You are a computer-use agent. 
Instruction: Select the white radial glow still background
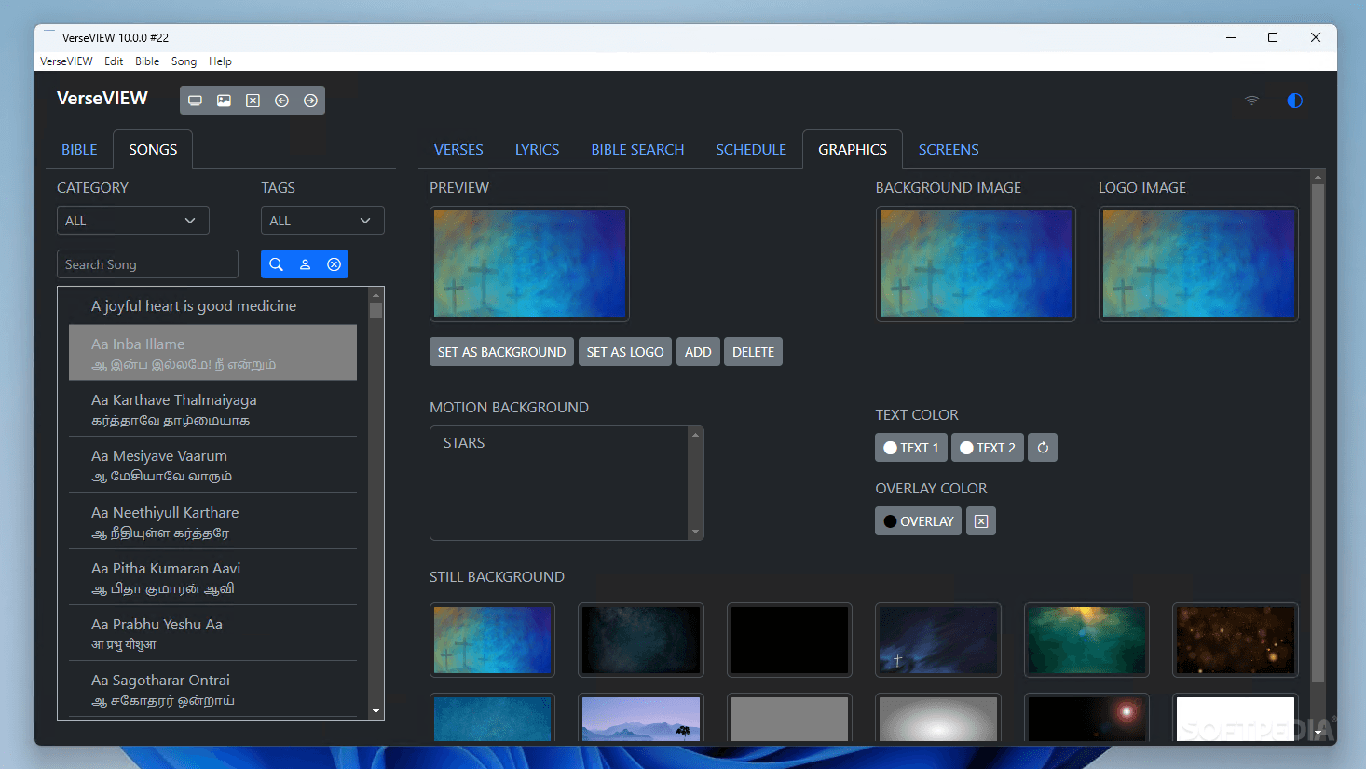point(938,718)
